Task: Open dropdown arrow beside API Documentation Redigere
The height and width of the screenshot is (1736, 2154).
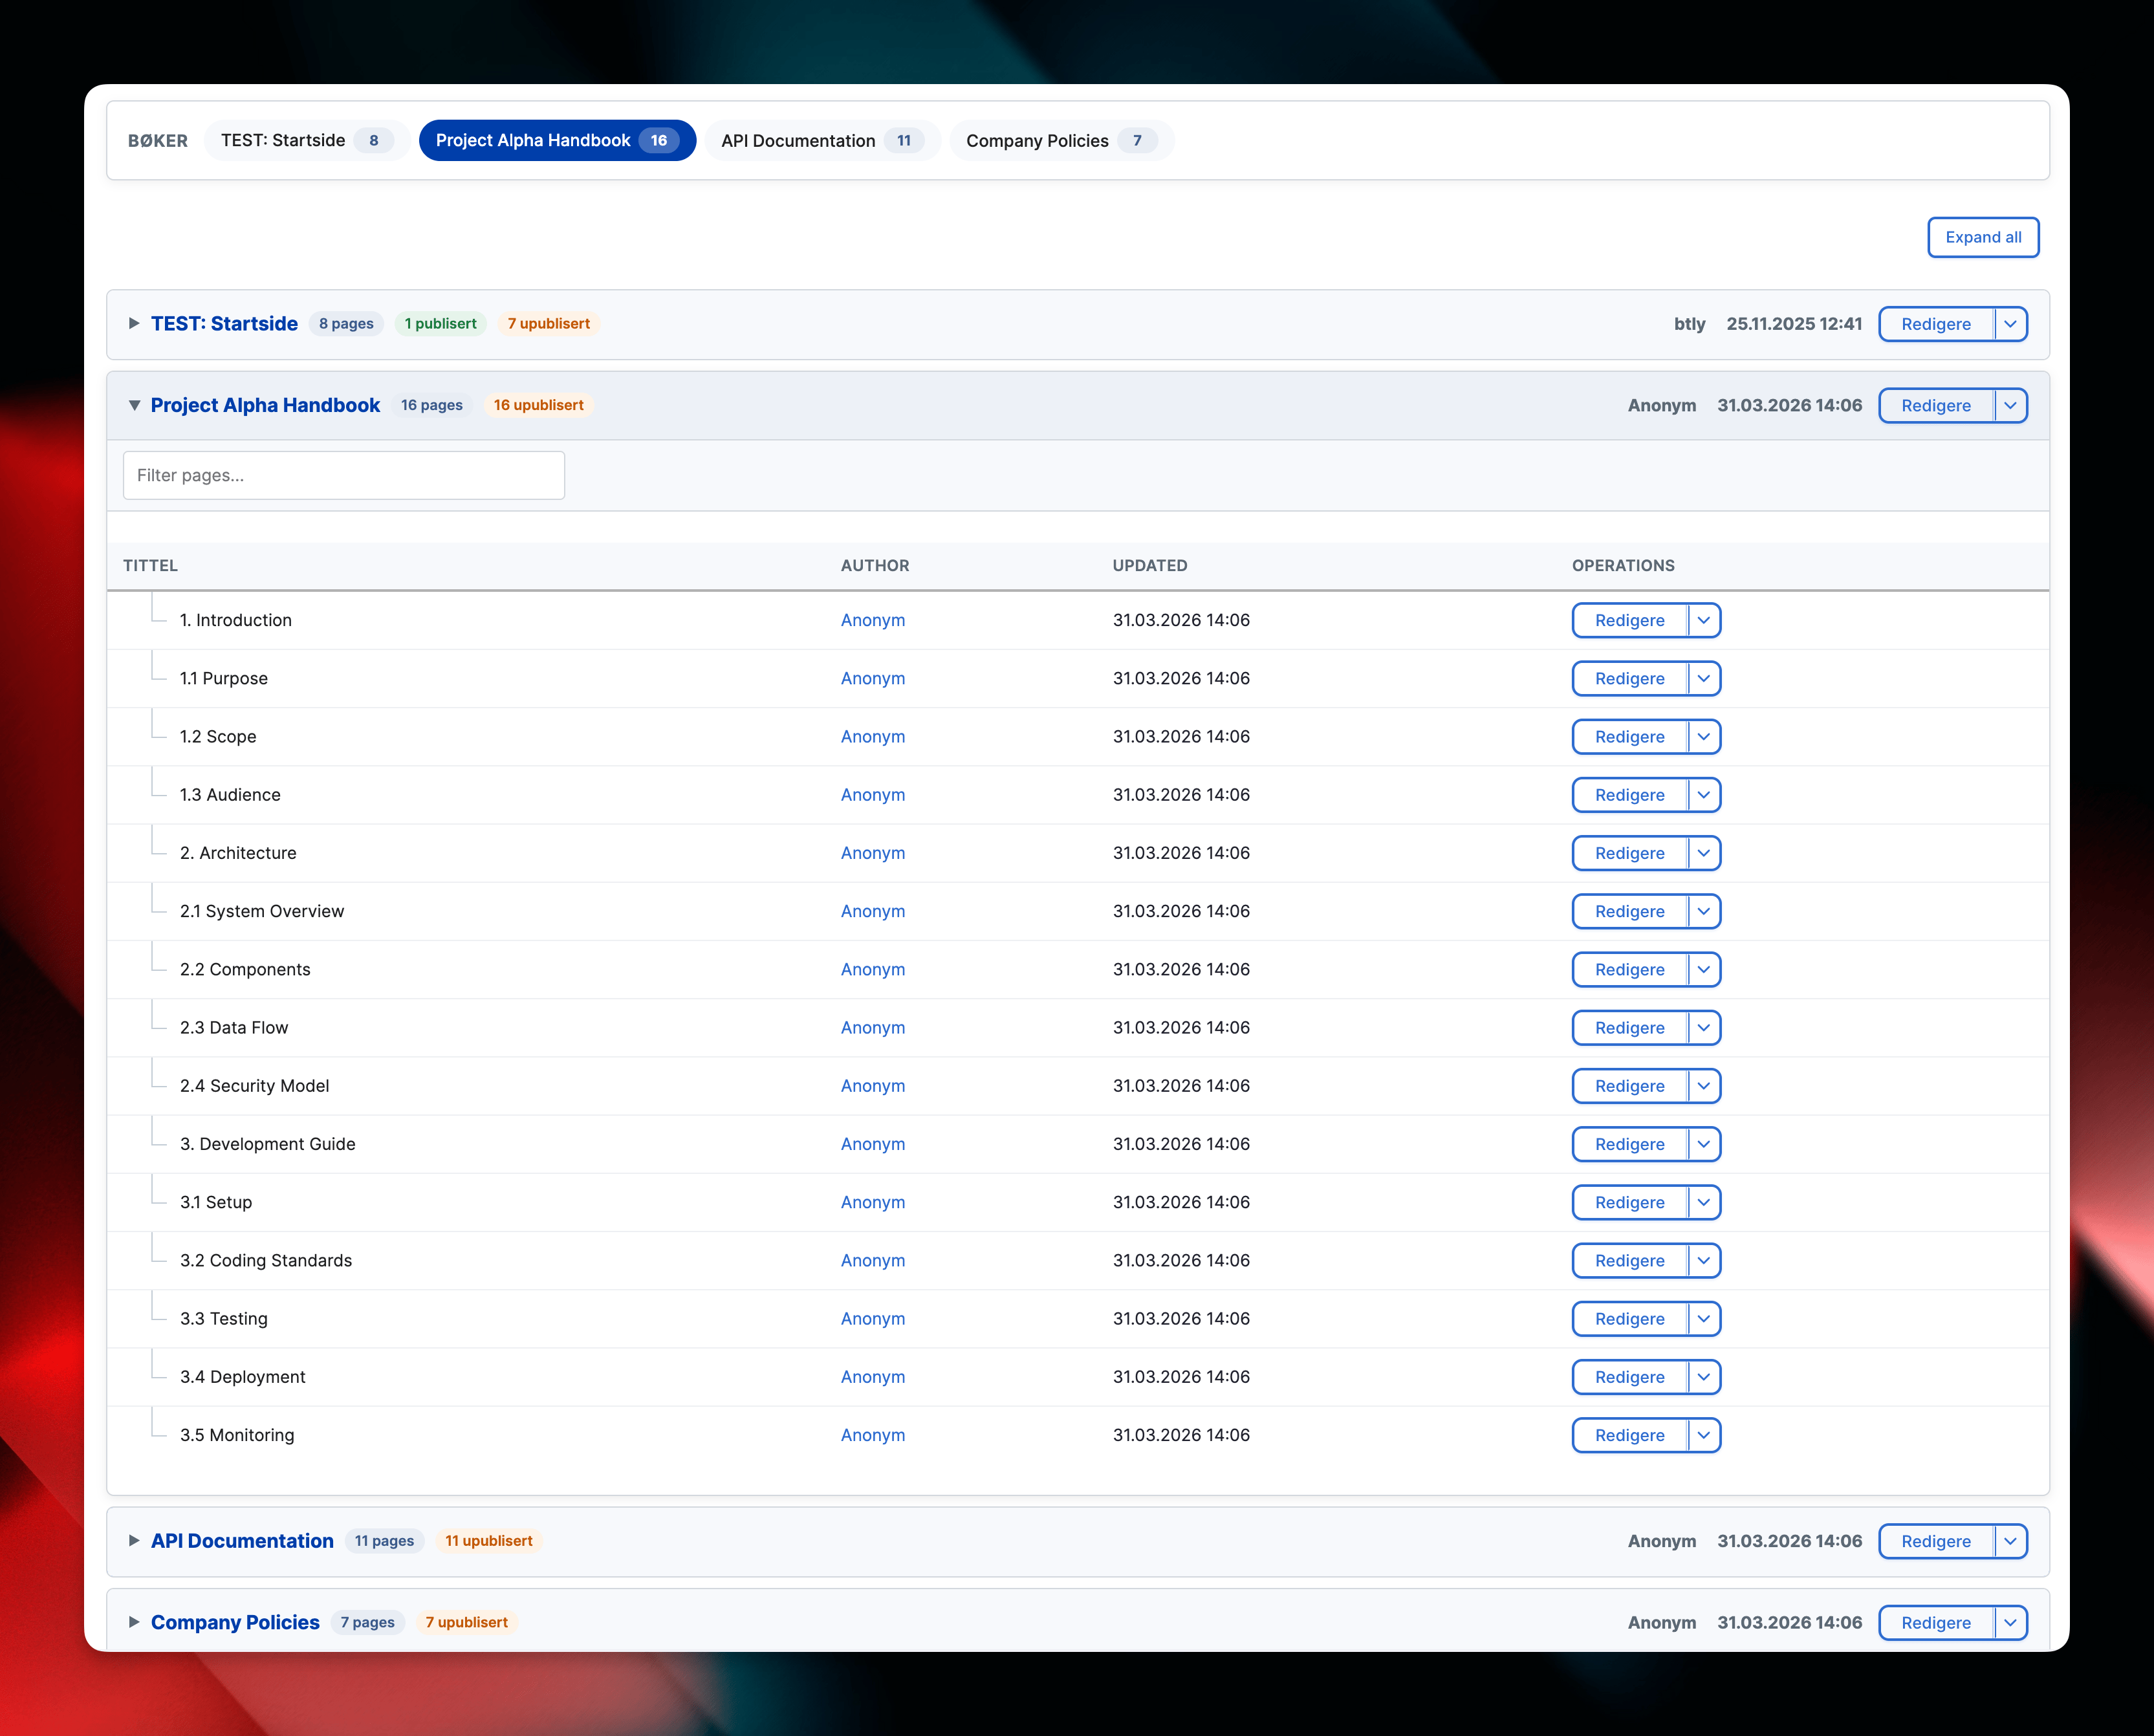Action: tap(2010, 1541)
